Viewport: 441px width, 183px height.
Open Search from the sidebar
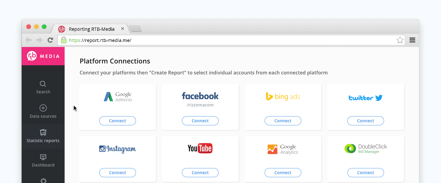(x=43, y=87)
